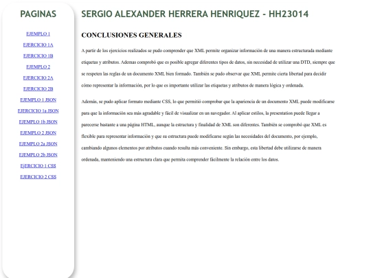Open EJEMPLO 2b JSON link

tap(38, 154)
